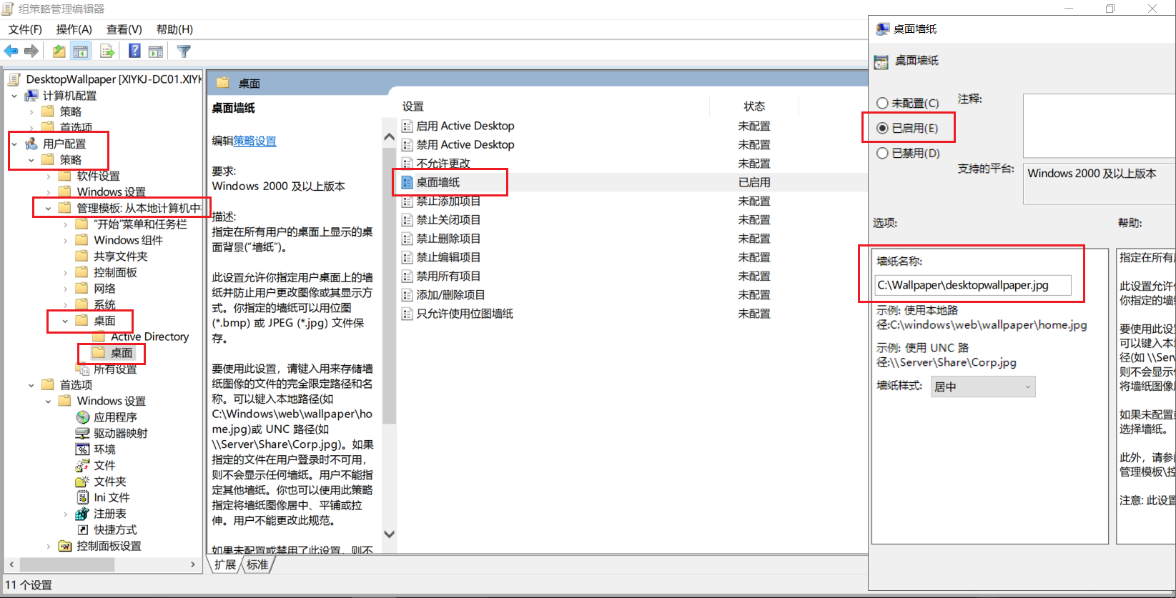Viewport: 1176px width, 598px height.
Task: Open Help via the question mark icon
Action: [134, 51]
